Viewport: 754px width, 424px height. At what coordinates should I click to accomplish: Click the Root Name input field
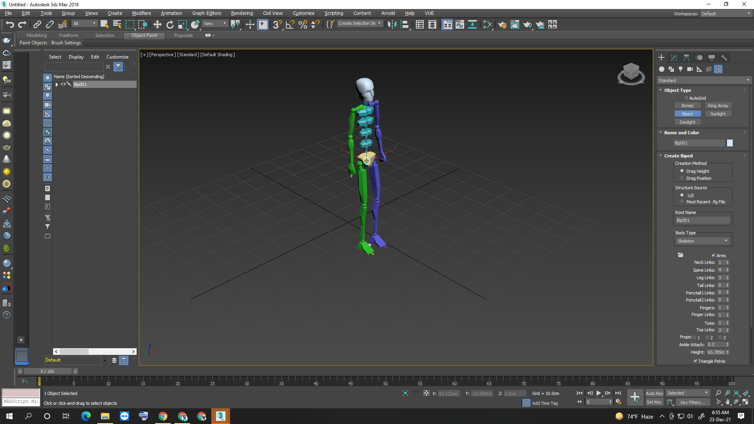703,220
